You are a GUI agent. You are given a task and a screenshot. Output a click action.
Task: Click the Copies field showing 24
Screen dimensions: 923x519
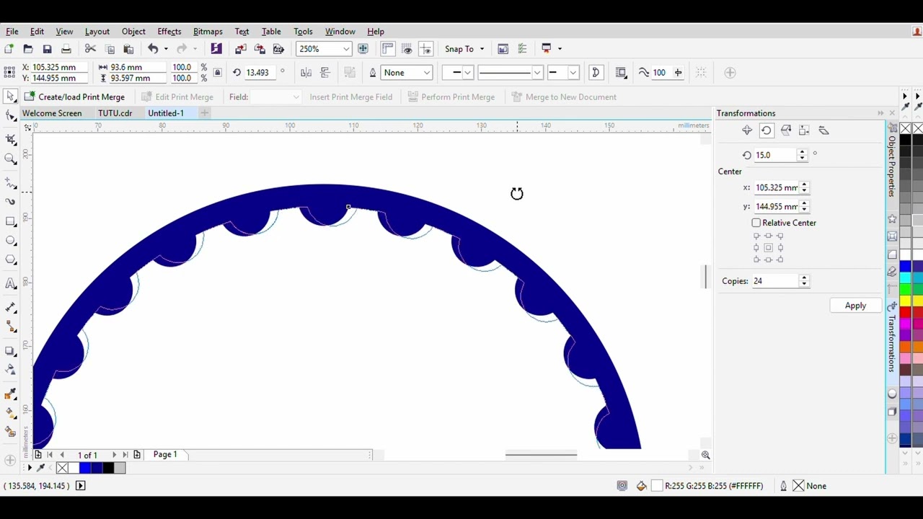coord(775,281)
